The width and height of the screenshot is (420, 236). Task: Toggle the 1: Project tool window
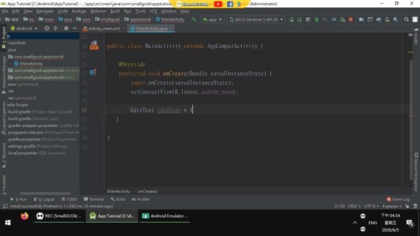(4, 37)
